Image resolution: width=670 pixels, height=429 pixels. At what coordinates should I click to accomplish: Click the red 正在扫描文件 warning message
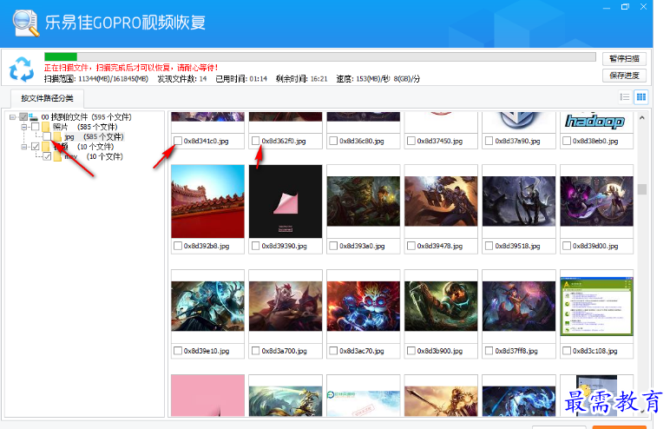pos(132,68)
